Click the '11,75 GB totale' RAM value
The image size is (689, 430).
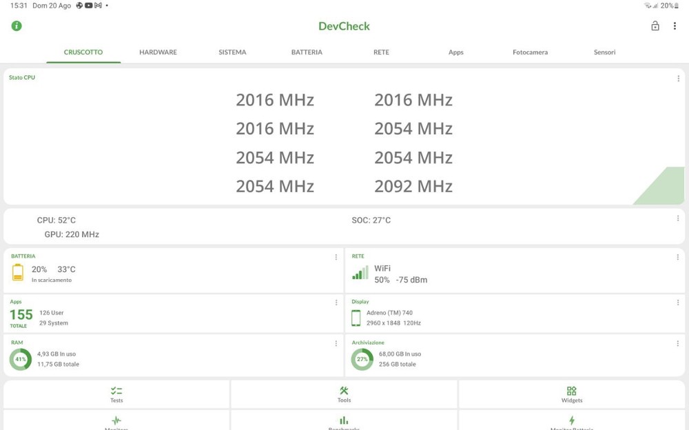click(x=58, y=364)
